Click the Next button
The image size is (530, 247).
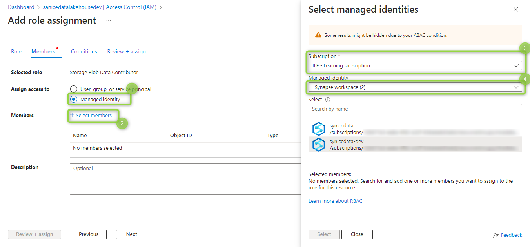[132, 234]
